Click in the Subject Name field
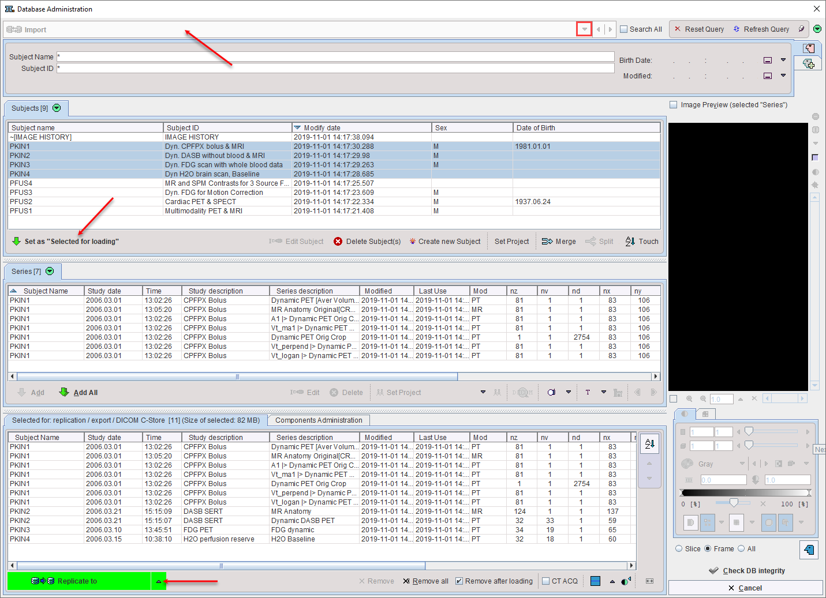 335,57
